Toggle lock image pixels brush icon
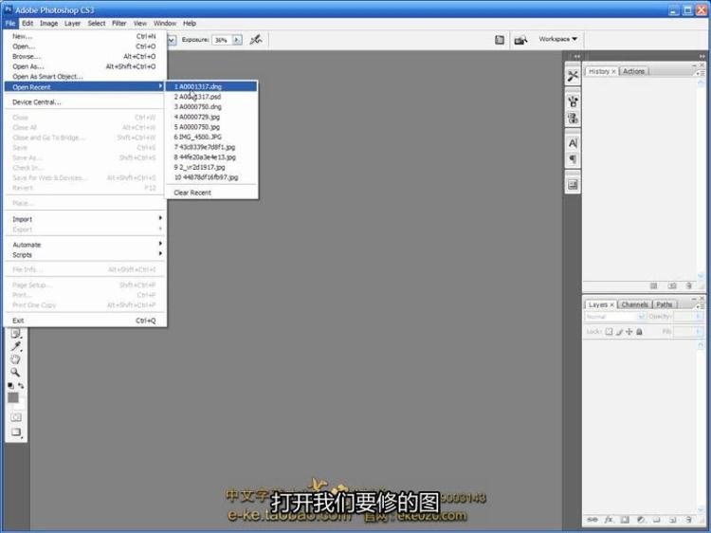711x533 pixels. click(619, 332)
